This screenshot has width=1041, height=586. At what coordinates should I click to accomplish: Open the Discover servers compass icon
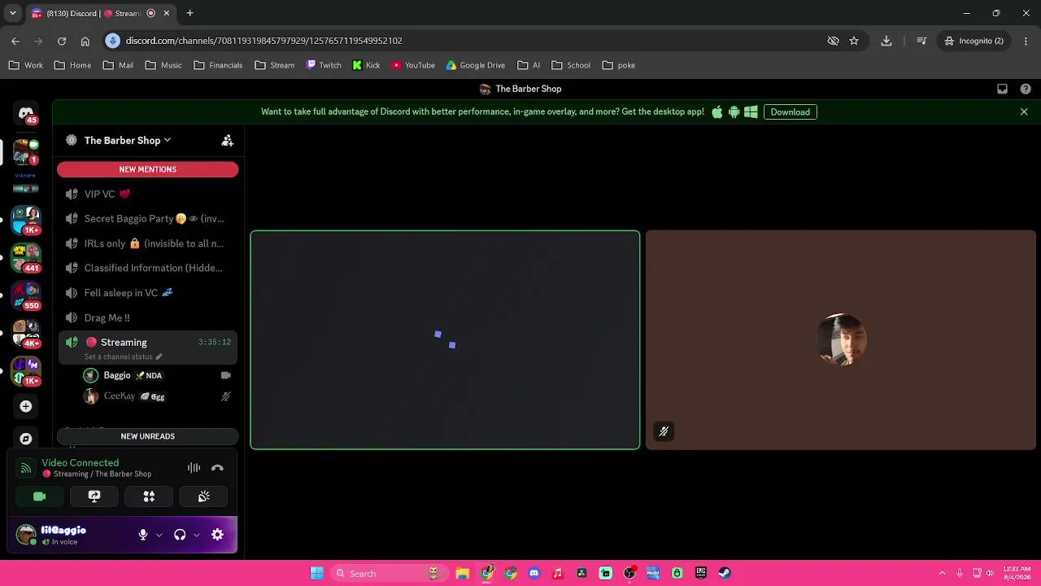pos(26,439)
